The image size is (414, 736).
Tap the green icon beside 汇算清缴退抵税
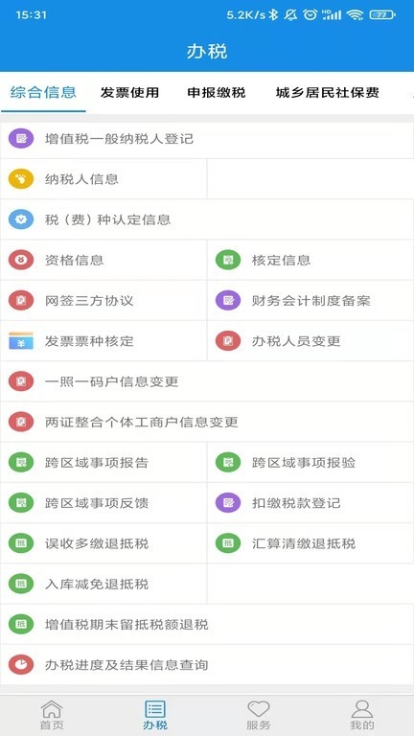[228, 543]
